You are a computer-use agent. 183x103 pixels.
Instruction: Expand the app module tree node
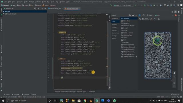(x=3, y=11)
